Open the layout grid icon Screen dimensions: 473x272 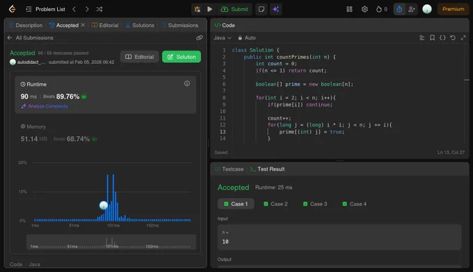pyautogui.click(x=349, y=9)
